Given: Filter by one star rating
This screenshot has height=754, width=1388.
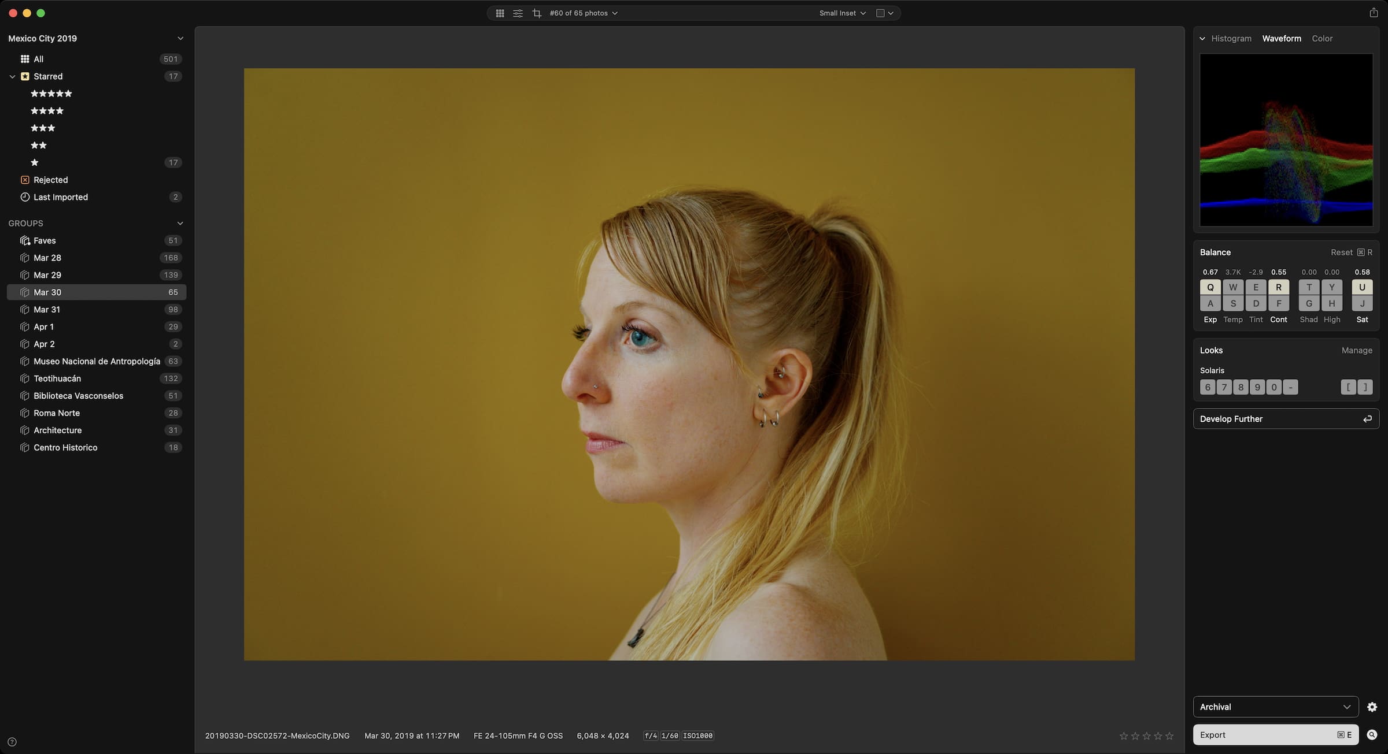Looking at the screenshot, I should 35,162.
